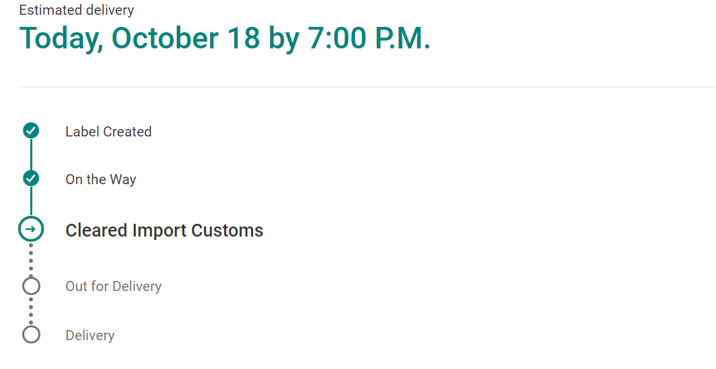Select the October 18 date in heading
This screenshot has height=369, width=716.
[186, 39]
